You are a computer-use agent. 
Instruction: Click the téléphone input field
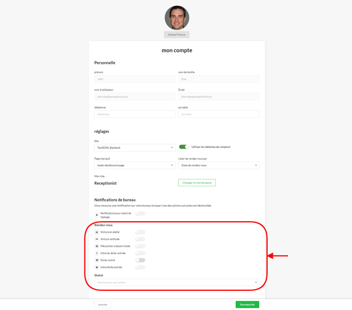(x=134, y=114)
